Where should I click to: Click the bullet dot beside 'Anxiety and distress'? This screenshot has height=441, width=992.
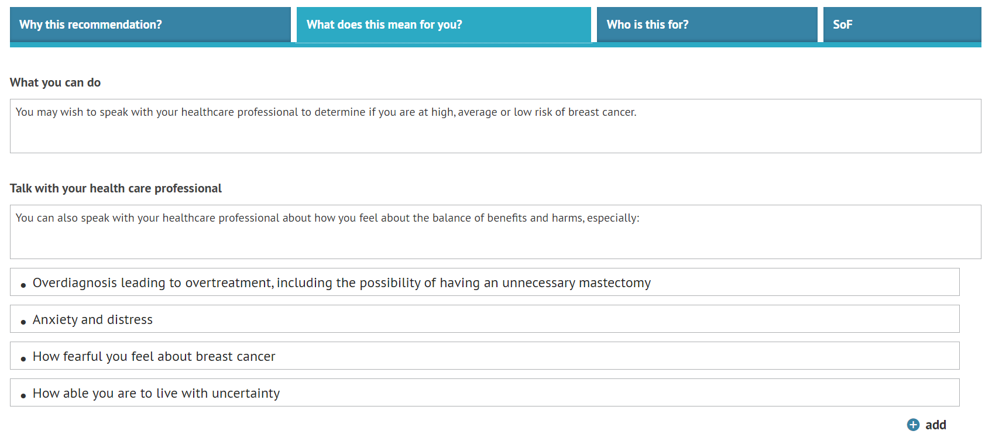pyautogui.click(x=22, y=320)
